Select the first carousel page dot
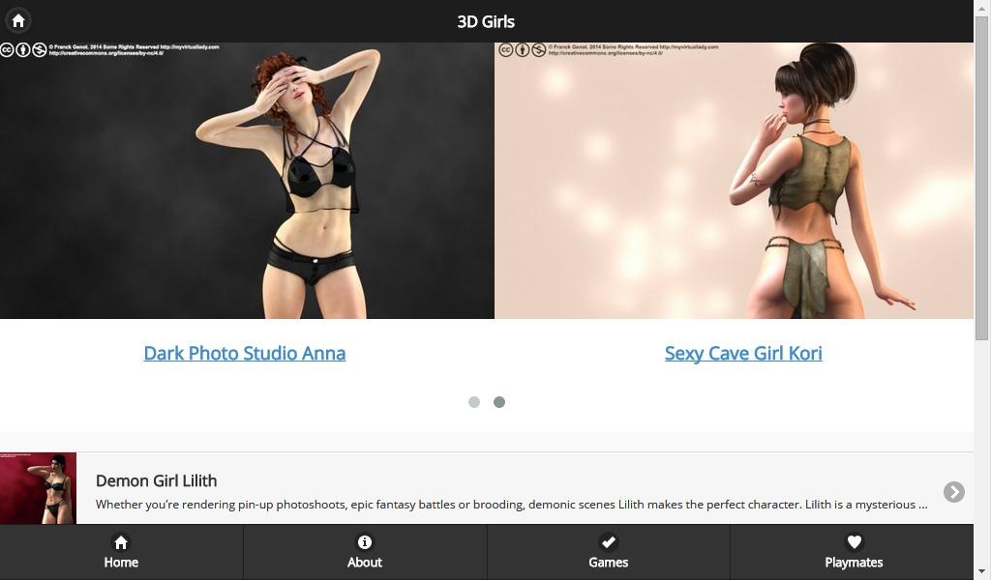This screenshot has height=580, width=991. click(474, 402)
